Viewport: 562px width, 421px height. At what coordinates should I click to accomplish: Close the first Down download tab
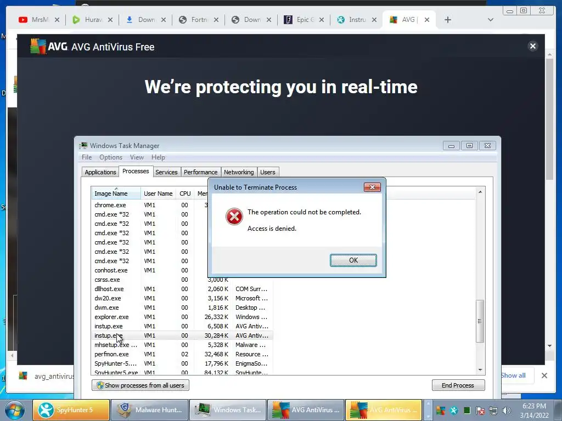pyautogui.click(x=164, y=20)
